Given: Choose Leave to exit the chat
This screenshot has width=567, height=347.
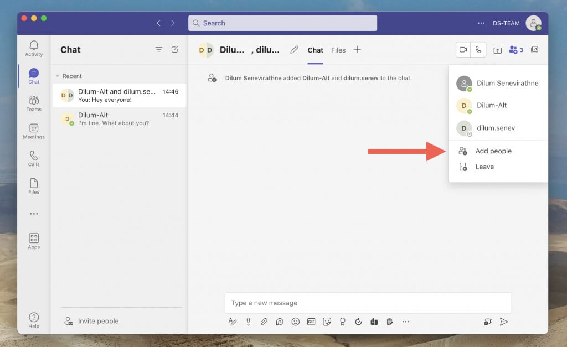Looking at the screenshot, I should pyautogui.click(x=484, y=167).
